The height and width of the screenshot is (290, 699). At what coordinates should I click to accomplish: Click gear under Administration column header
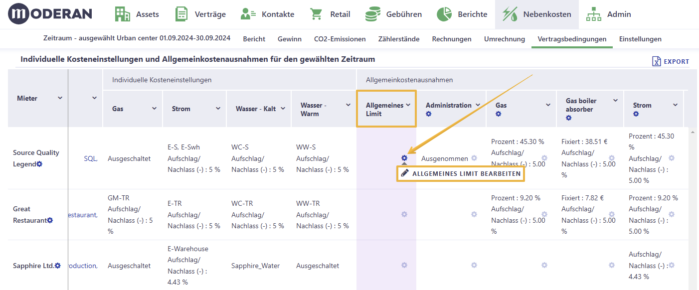pyautogui.click(x=429, y=114)
